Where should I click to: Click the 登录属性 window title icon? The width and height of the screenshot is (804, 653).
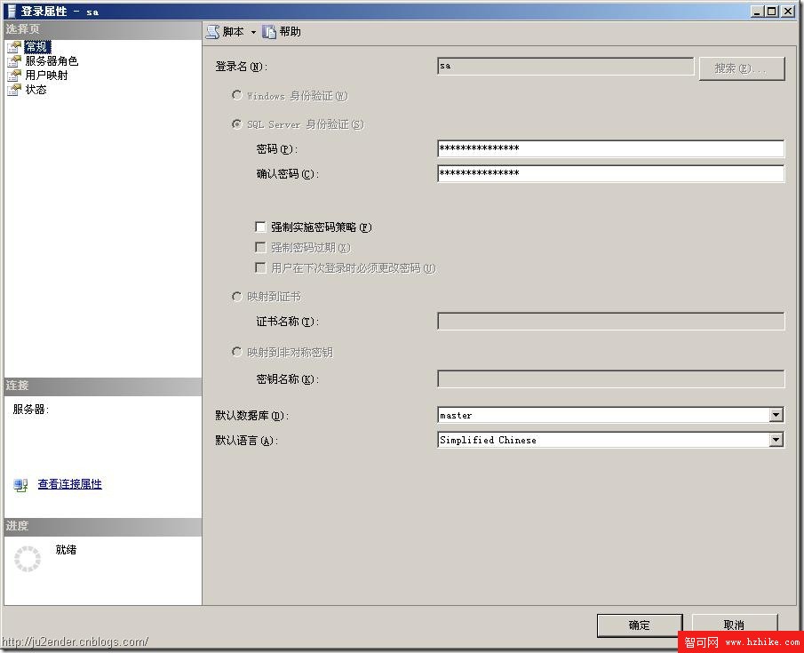click(x=12, y=12)
